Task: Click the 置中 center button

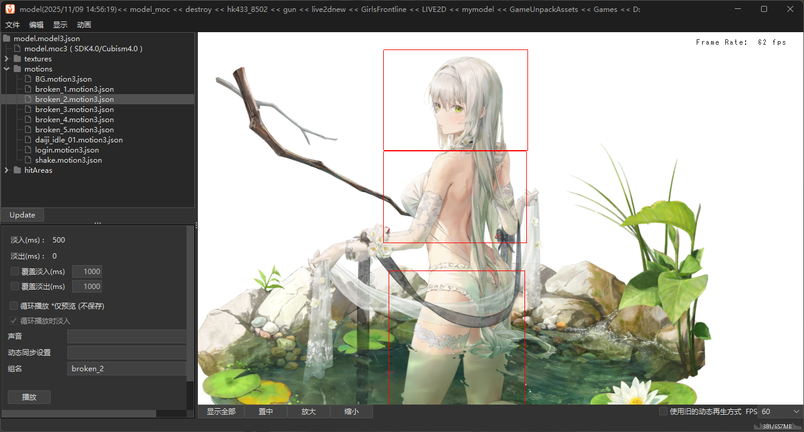Action: pos(266,411)
